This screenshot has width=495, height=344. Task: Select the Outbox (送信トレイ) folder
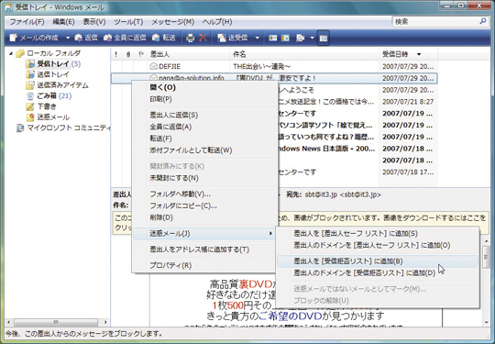tap(48, 74)
